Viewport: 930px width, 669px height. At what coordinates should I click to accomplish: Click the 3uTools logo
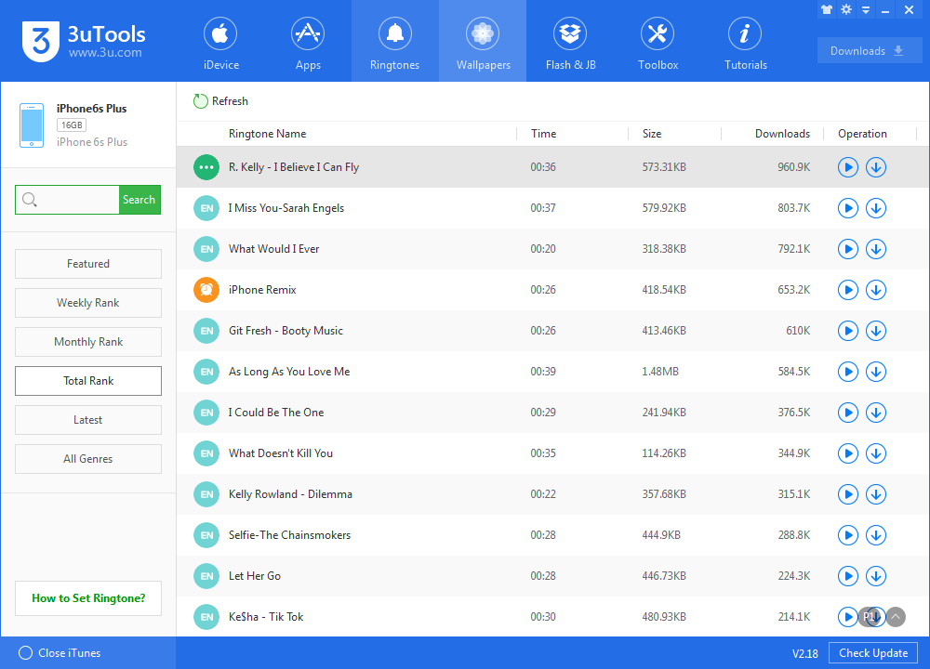tap(83, 42)
